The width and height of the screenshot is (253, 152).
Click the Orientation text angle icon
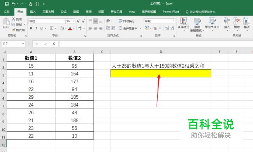[x=108, y=21]
